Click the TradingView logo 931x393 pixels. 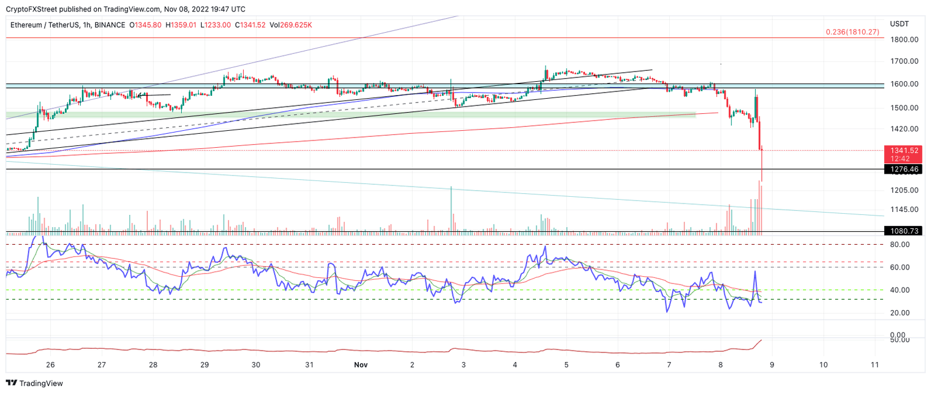(x=33, y=383)
